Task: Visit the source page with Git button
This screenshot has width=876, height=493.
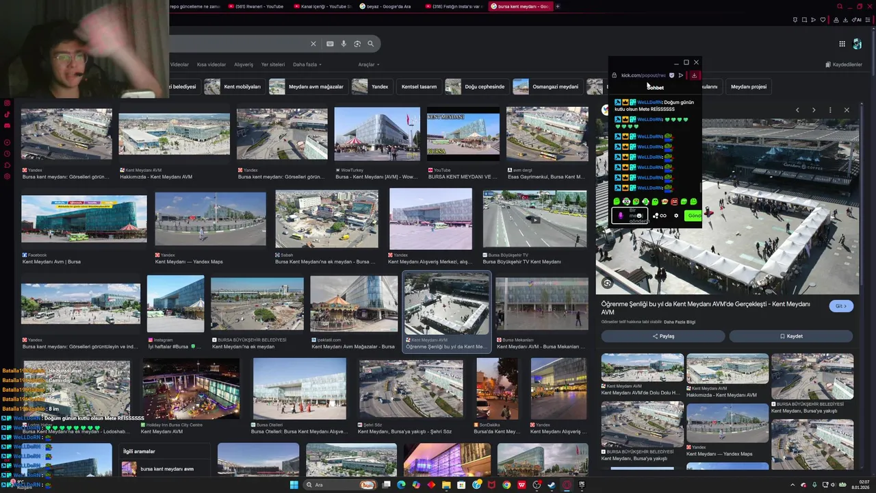Action: pos(841,306)
